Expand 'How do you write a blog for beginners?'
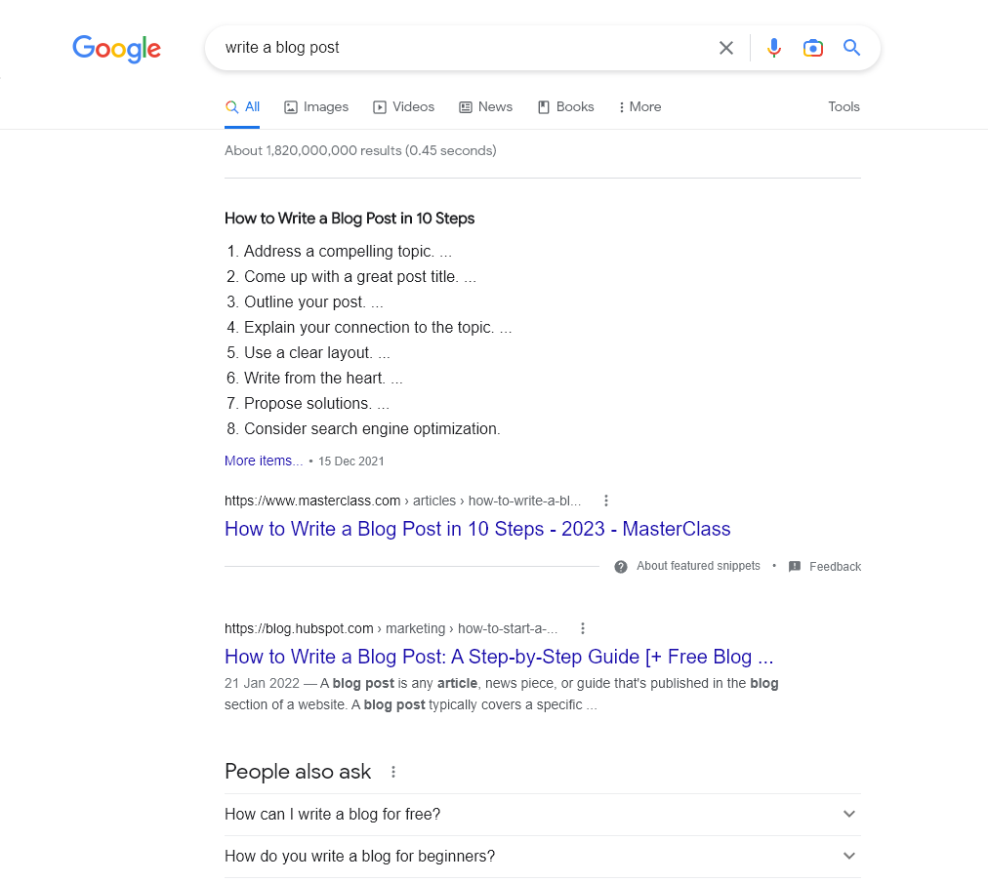988x882 pixels. (x=848, y=856)
